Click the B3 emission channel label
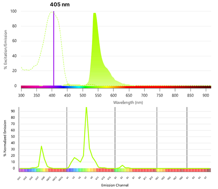 [x=122, y=178]
